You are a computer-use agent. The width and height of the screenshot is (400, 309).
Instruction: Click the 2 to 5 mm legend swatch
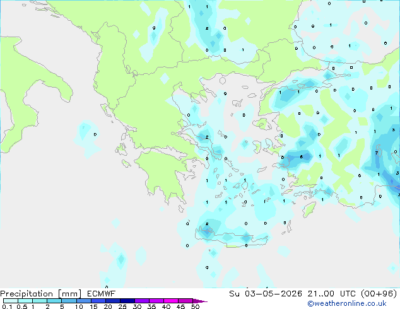pyautogui.click(x=54, y=301)
